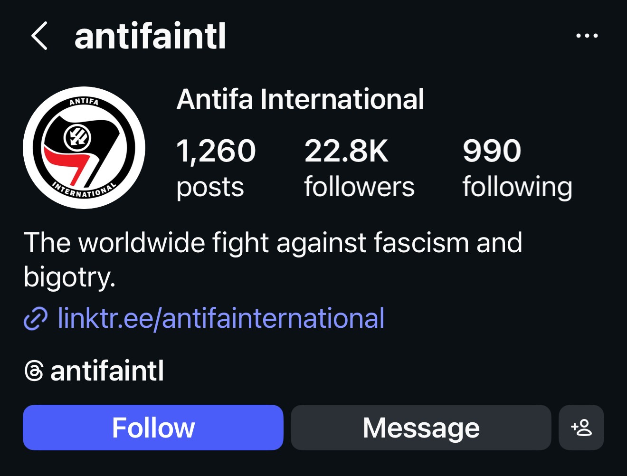This screenshot has height=476, width=627.
Task: Tap the word "posts" label
Action: (x=210, y=187)
